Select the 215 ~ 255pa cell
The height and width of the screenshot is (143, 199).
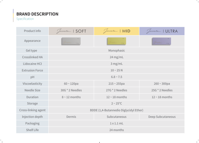pyautogui.click(x=117, y=84)
